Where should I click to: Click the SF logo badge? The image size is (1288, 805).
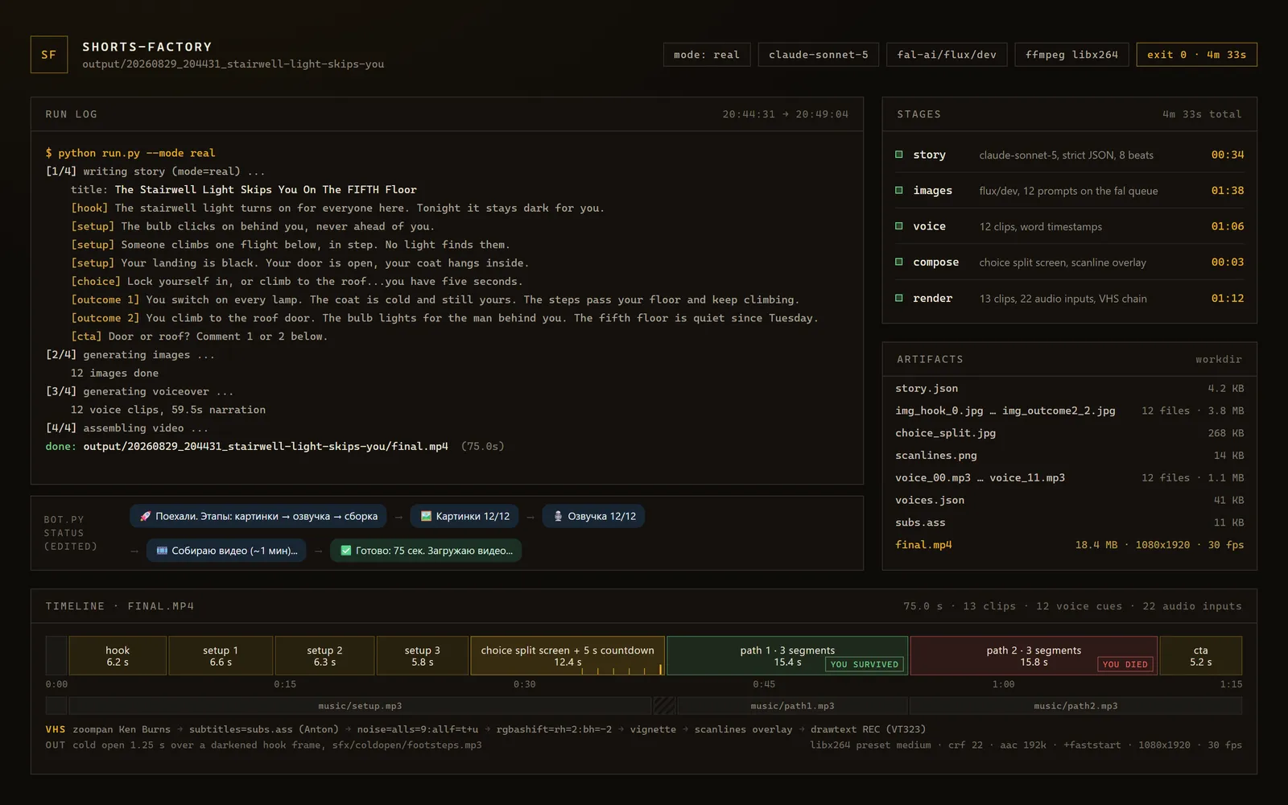[x=49, y=55]
